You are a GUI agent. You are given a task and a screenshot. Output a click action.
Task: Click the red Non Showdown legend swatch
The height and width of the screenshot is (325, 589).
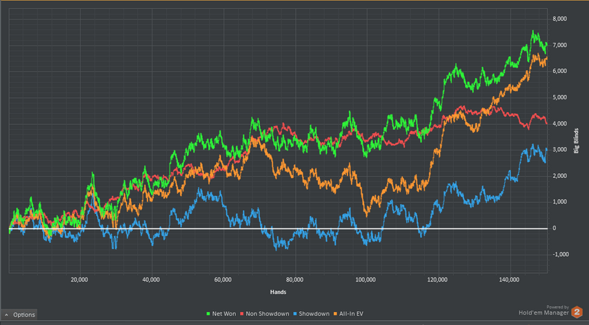point(242,314)
